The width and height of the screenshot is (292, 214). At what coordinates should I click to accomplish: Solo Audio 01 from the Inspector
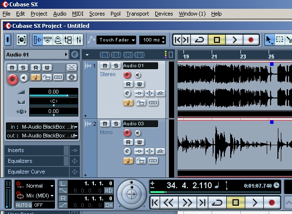pos(23,68)
